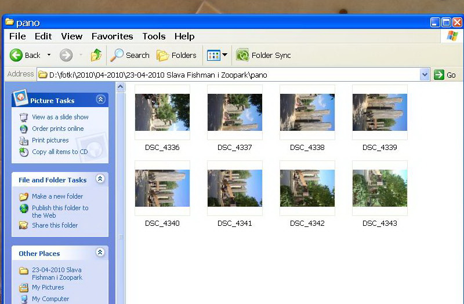Select thumbnail DSC_4343
The width and height of the screenshot is (464, 304).
pyautogui.click(x=380, y=188)
